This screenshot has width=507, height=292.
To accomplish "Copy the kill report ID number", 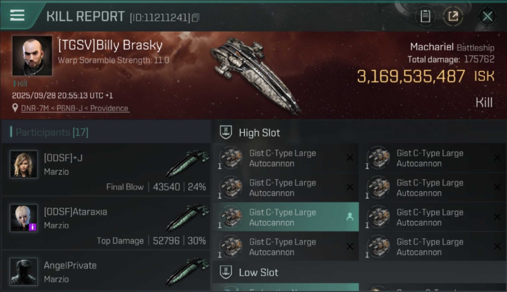I will point(195,18).
